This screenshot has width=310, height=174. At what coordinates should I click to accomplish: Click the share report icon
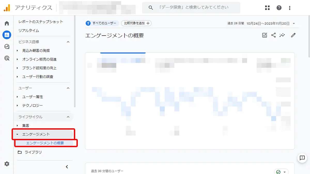pyautogui.click(x=273, y=35)
